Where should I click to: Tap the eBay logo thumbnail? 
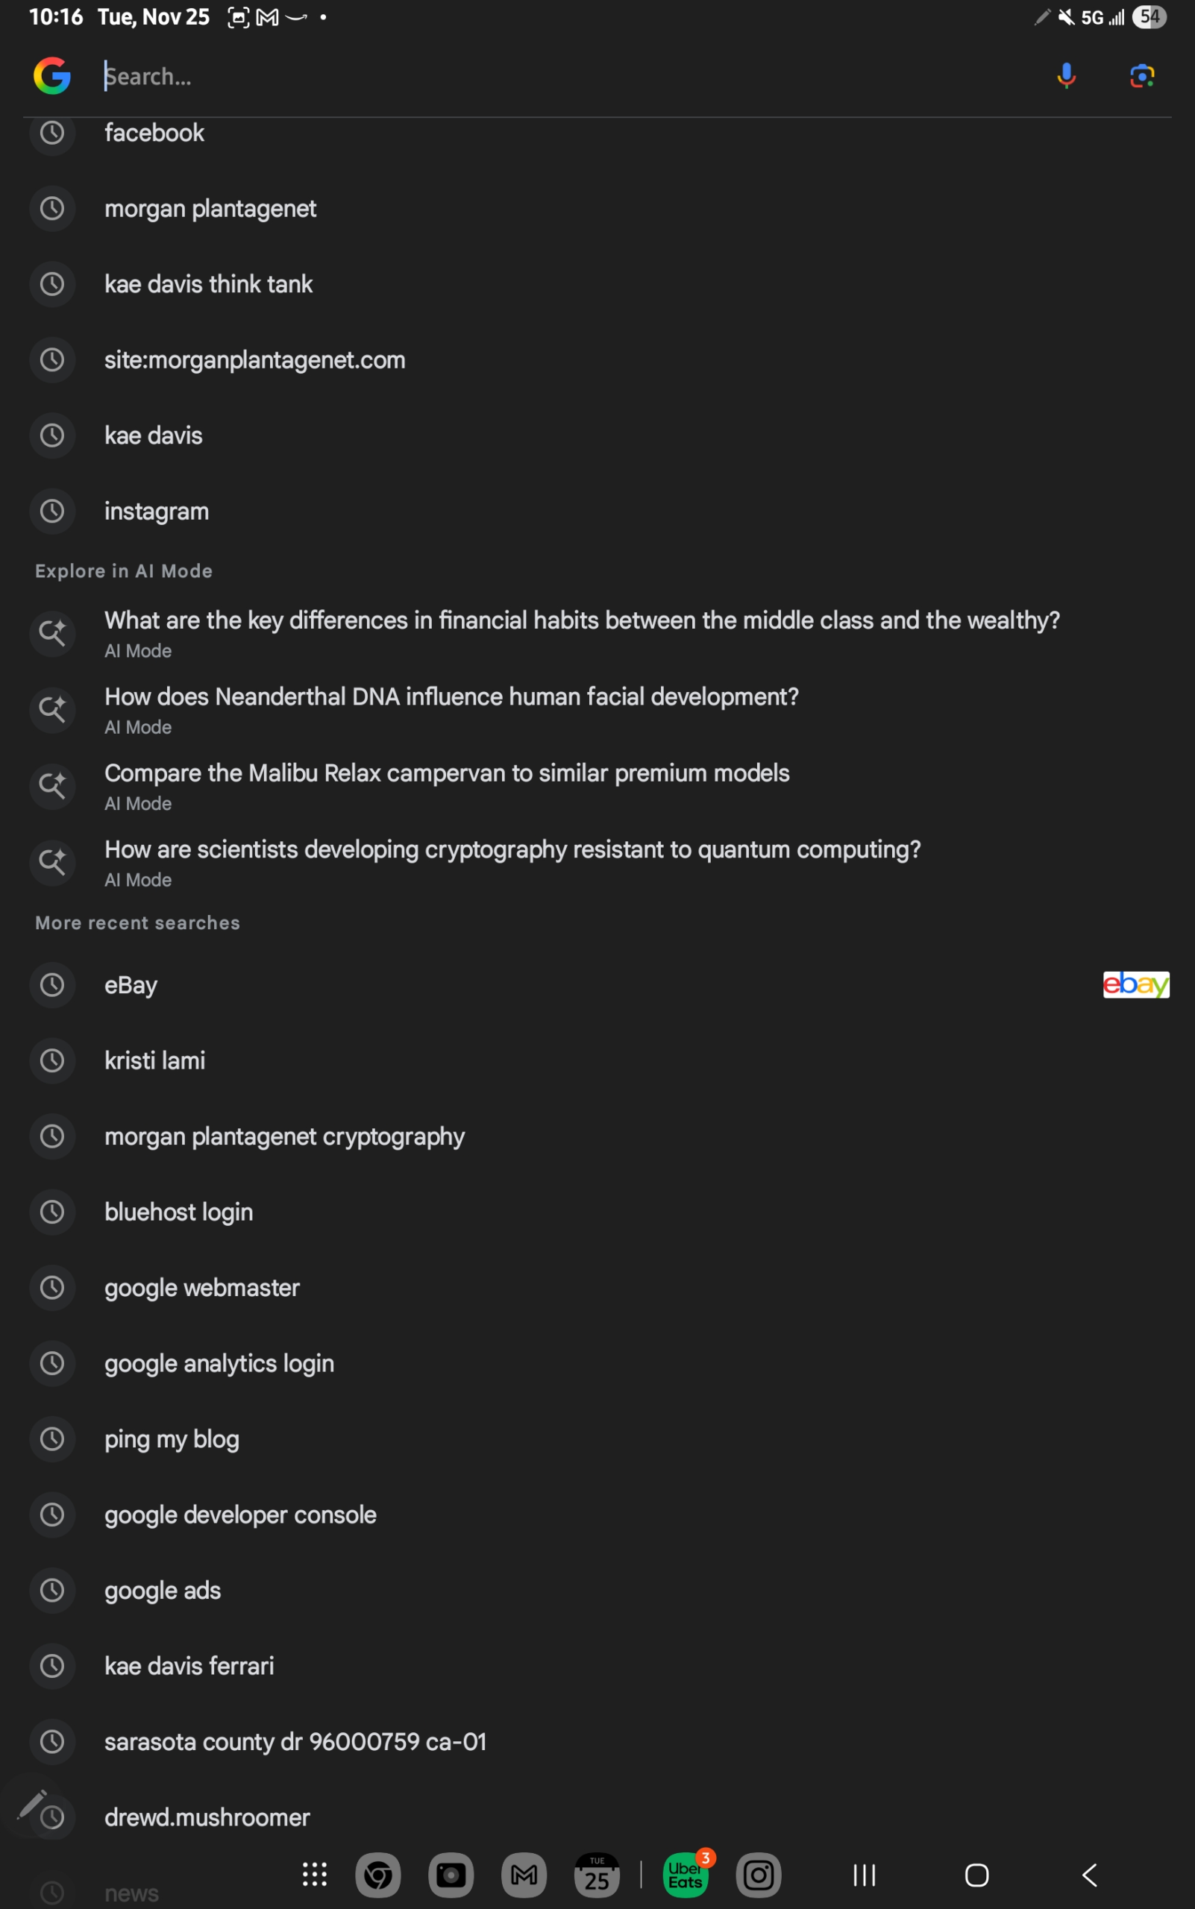(x=1136, y=984)
